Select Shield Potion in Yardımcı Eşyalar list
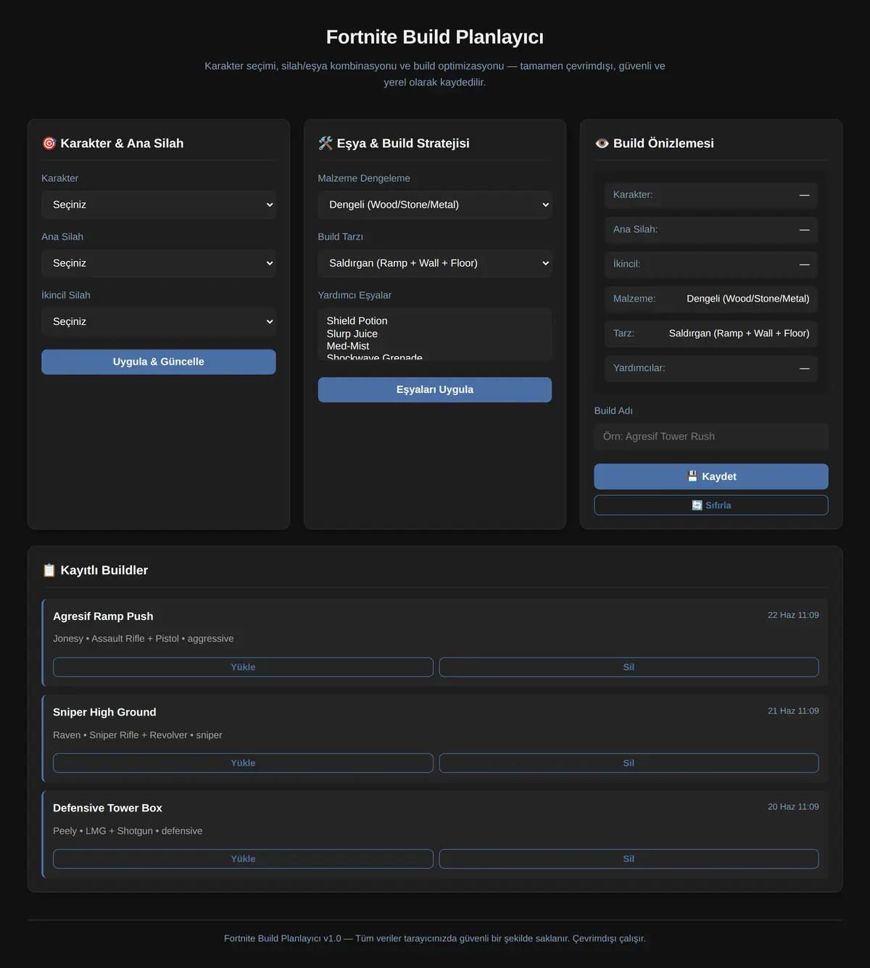 pyautogui.click(x=435, y=320)
